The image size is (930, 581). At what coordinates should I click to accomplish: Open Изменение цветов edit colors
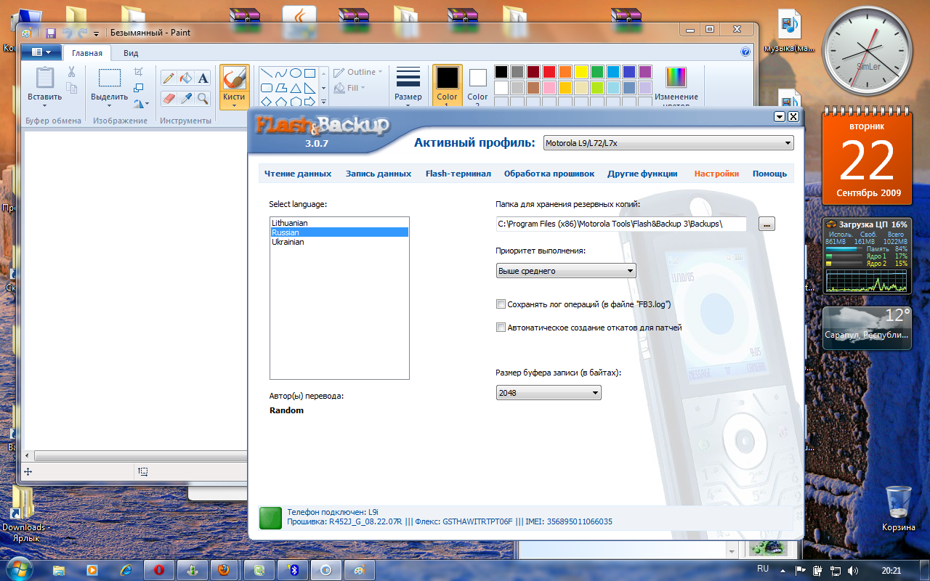676,86
